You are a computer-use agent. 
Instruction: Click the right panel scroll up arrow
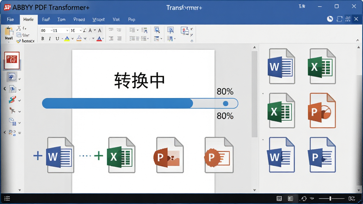pyautogui.click(x=359, y=47)
